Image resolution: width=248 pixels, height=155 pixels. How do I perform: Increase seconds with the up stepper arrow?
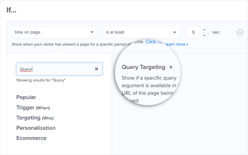pos(204,30)
